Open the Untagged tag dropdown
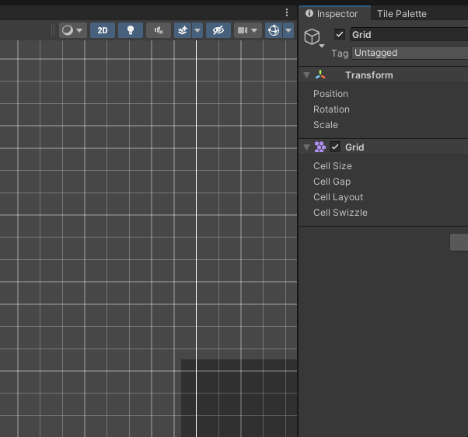This screenshot has height=437, width=468. pos(410,53)
